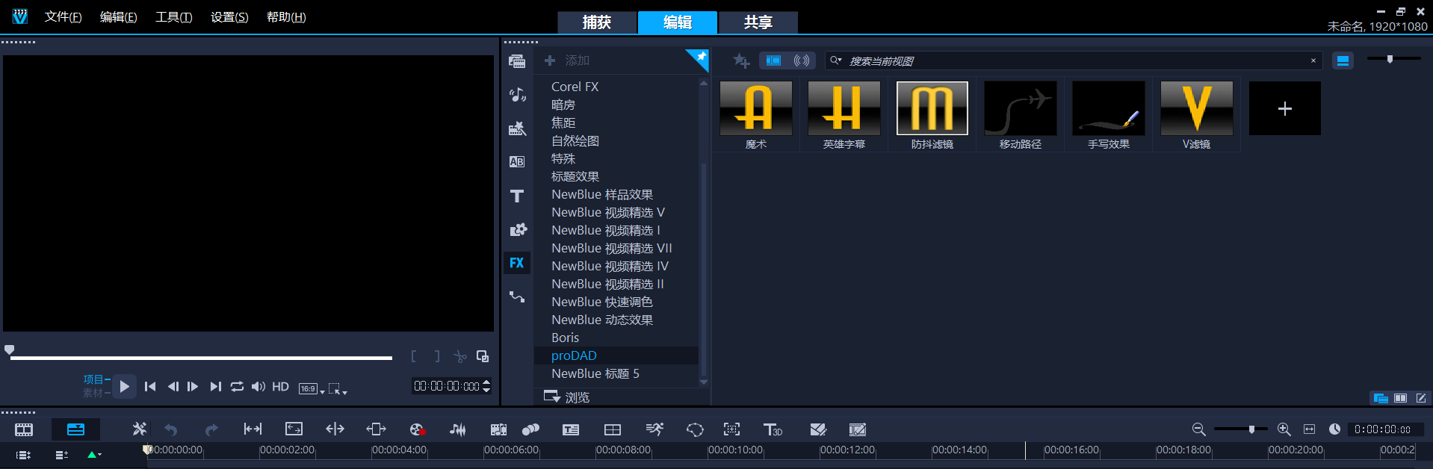Open the Title (T) library in sidebar

coord(516,196)
